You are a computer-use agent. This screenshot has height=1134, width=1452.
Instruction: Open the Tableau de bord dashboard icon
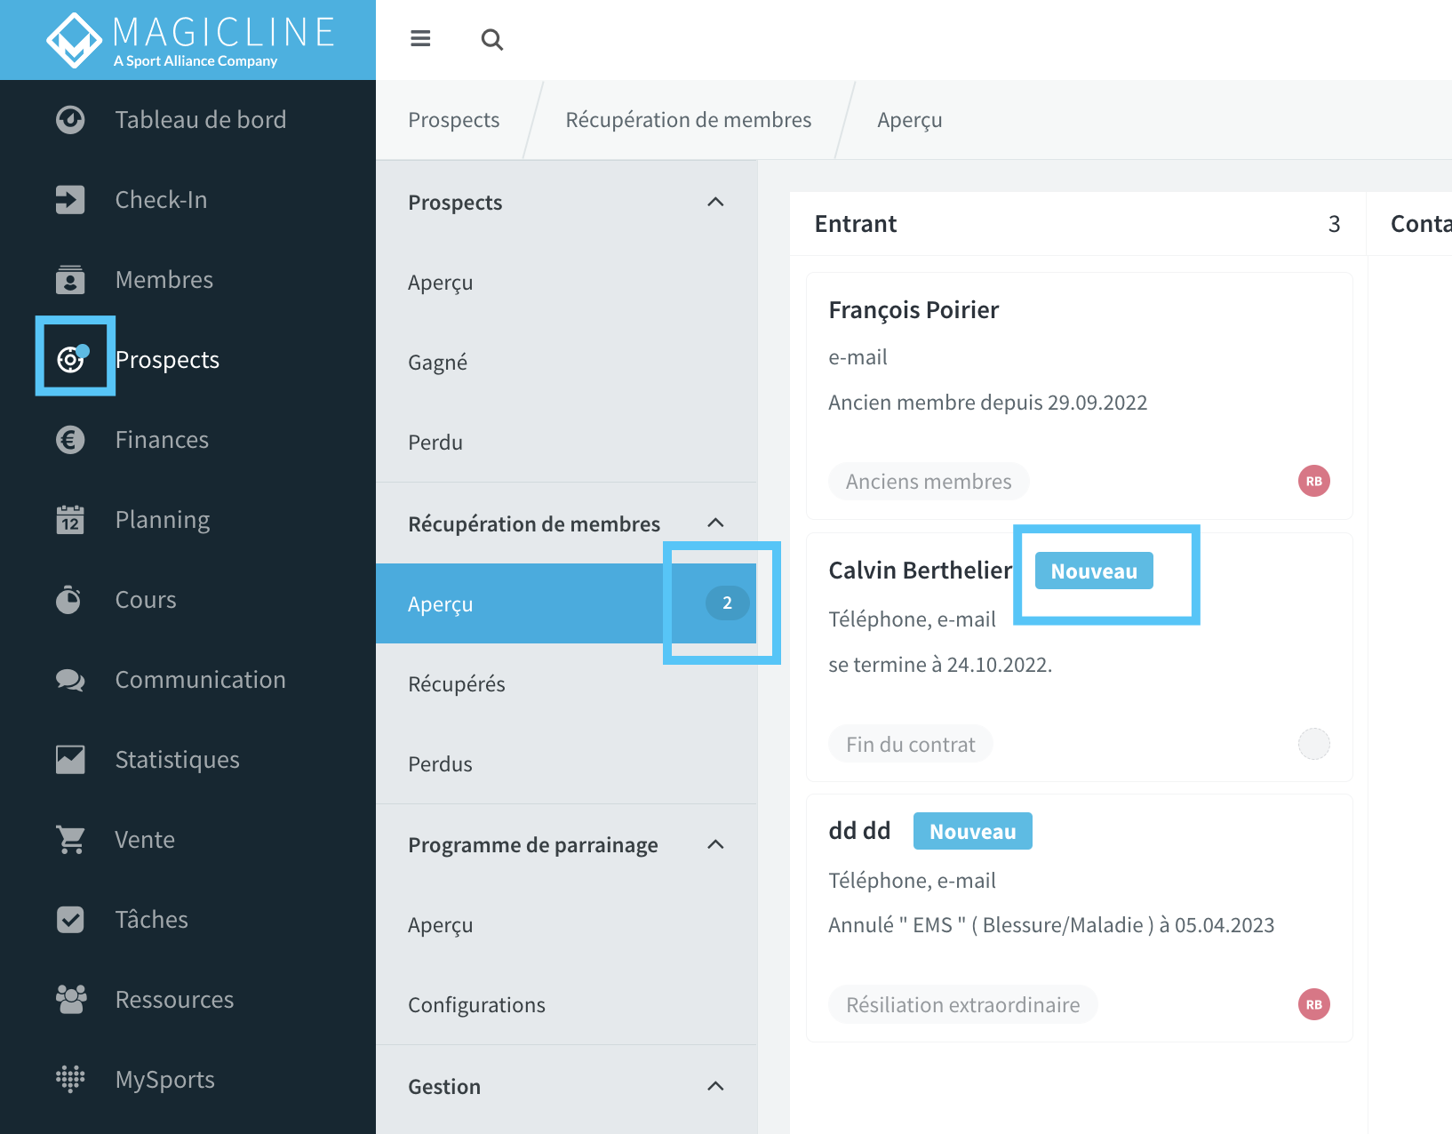(x=70, y=119)
